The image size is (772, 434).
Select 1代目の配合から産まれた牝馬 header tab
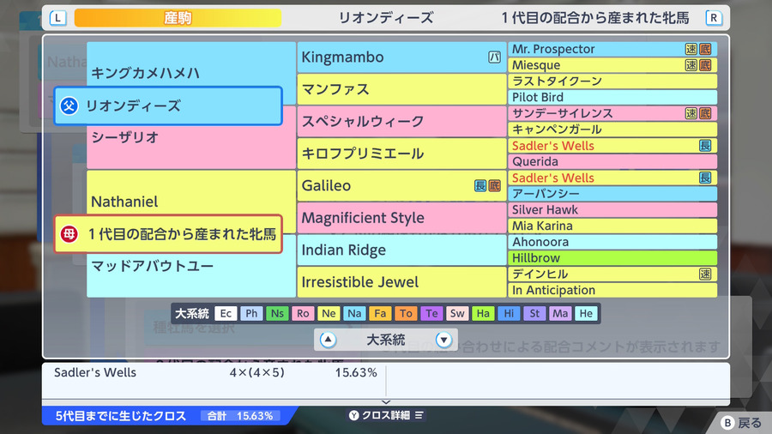[594, 18]
